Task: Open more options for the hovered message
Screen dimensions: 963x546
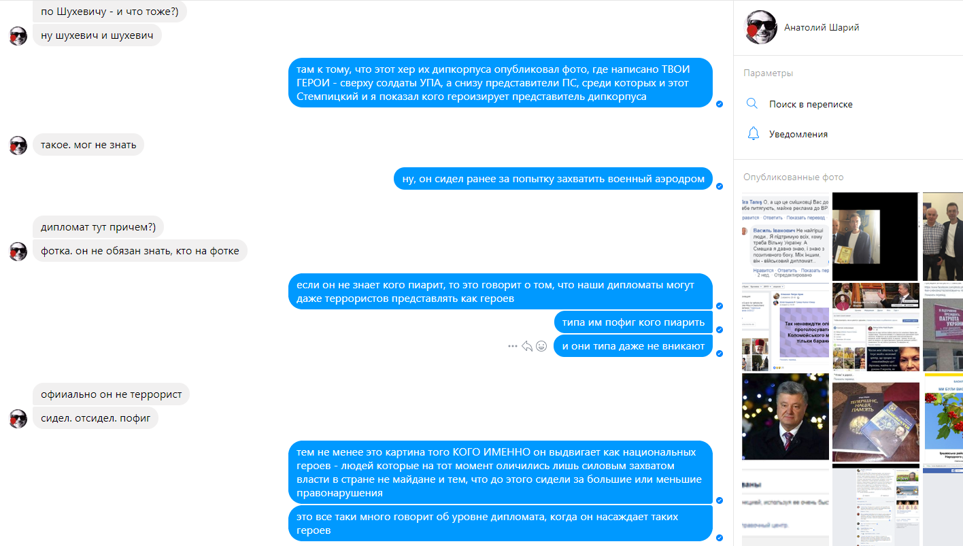Action: coord(513,346)
